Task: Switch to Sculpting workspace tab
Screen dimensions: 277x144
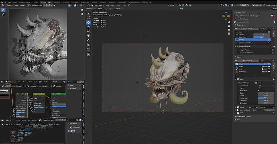Action: (x=65, y=3)
